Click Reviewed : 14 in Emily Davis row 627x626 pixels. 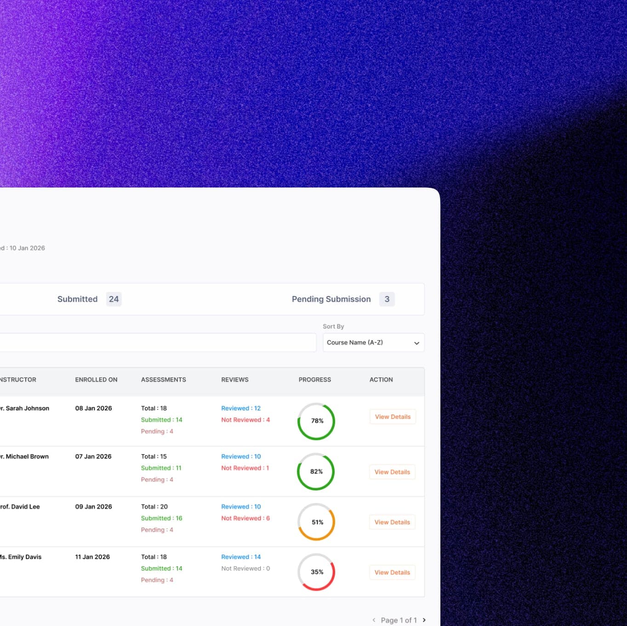point(241,557)
